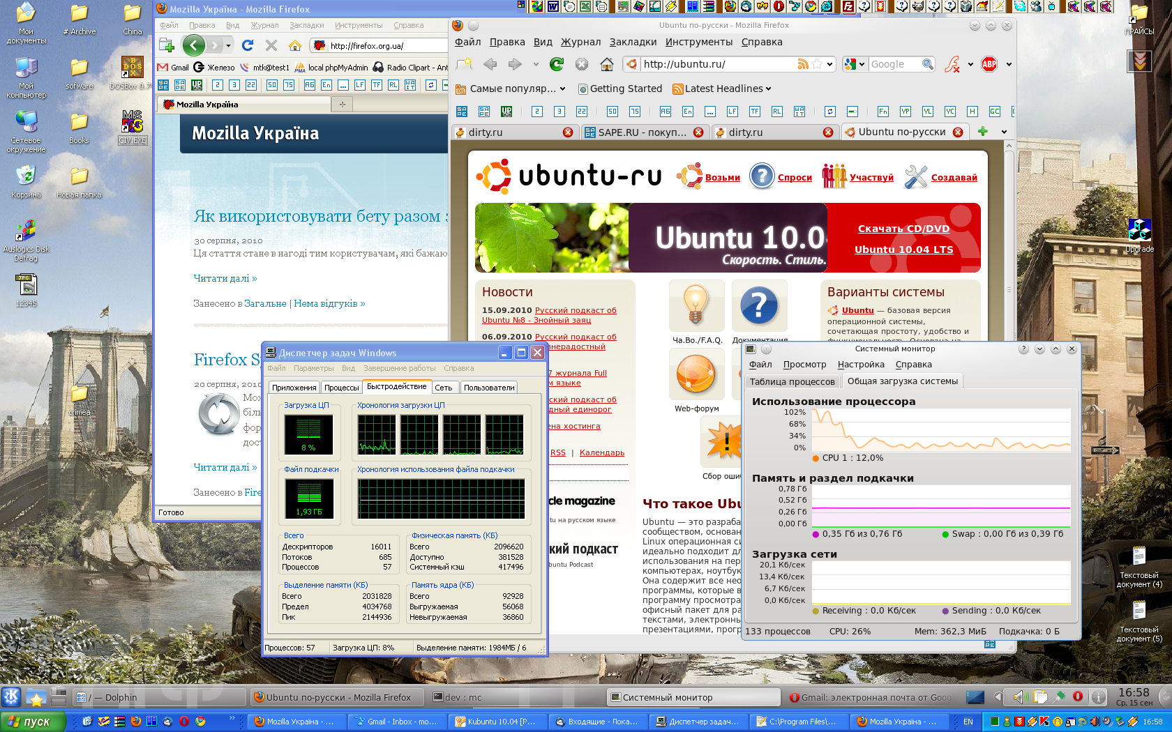
Task: Click the RSS feed icon in ubuntu.ru address bar
Action: click(x=803, y=64)
